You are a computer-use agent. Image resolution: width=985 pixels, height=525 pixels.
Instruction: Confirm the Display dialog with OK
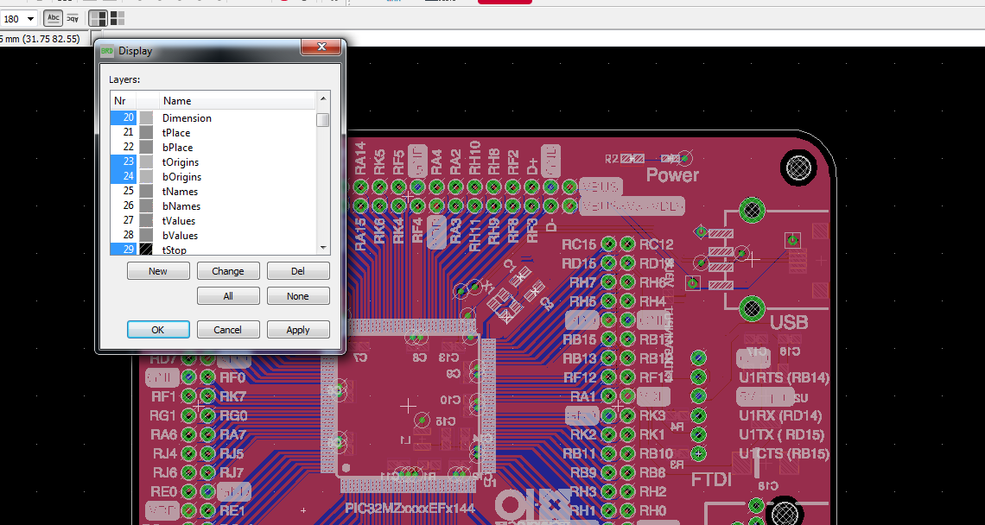click(157, 330)
